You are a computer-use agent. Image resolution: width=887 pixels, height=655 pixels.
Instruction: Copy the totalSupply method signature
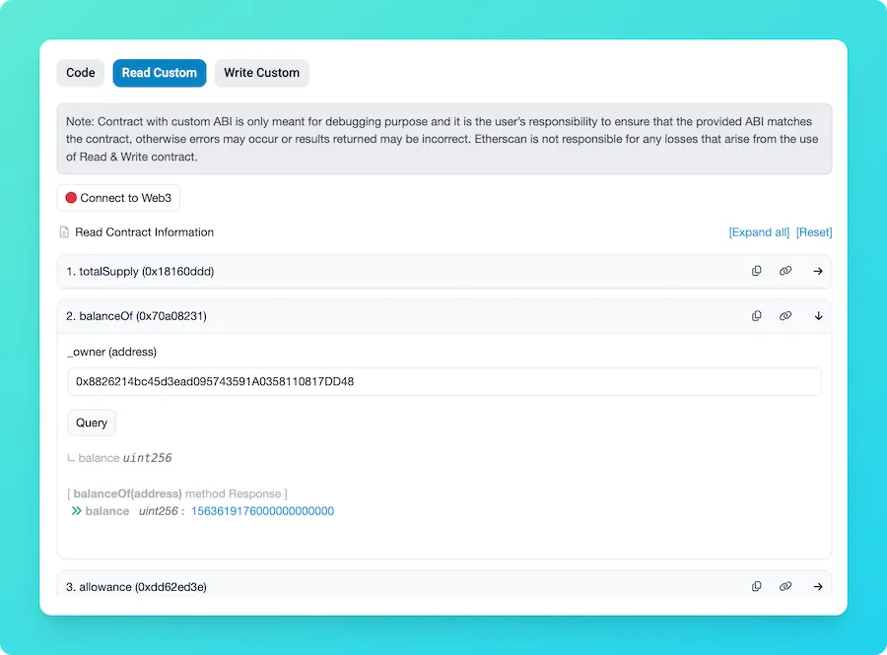tap(756, 271)
